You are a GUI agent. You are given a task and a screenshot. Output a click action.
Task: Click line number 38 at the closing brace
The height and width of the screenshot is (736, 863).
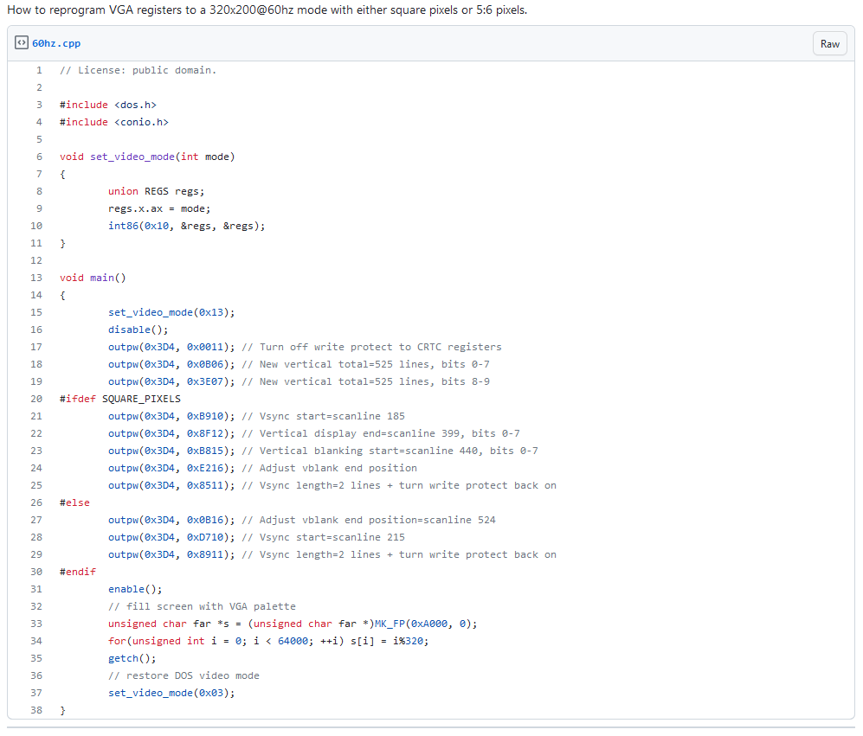(35, 710)
